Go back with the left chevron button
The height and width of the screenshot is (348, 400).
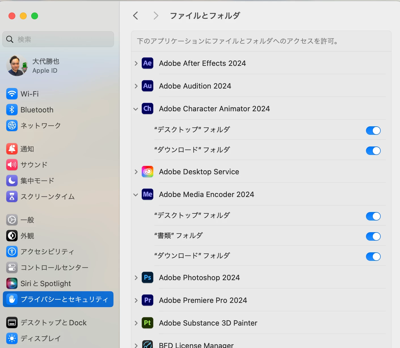tap(136, 16)
